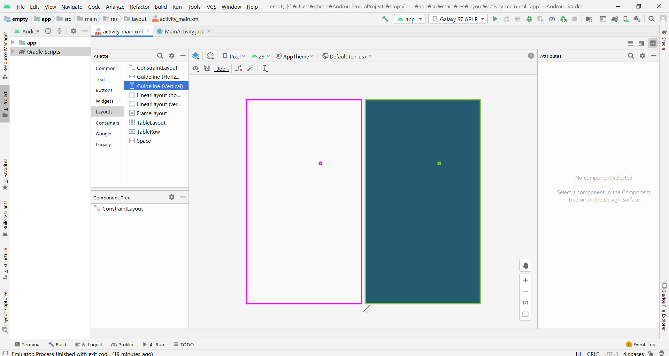Zoom design surface to fit screen

[525, 314]
